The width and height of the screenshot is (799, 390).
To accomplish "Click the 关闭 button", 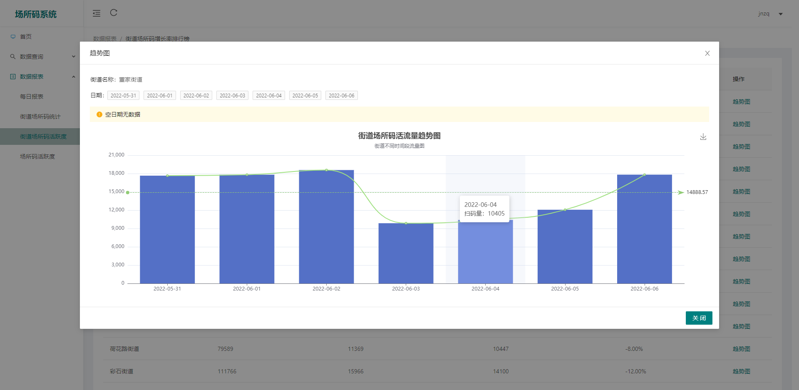I will (699, 318).
